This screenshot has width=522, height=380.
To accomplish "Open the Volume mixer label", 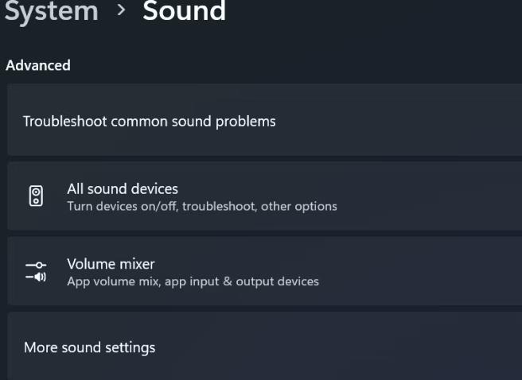I will 111,264.
